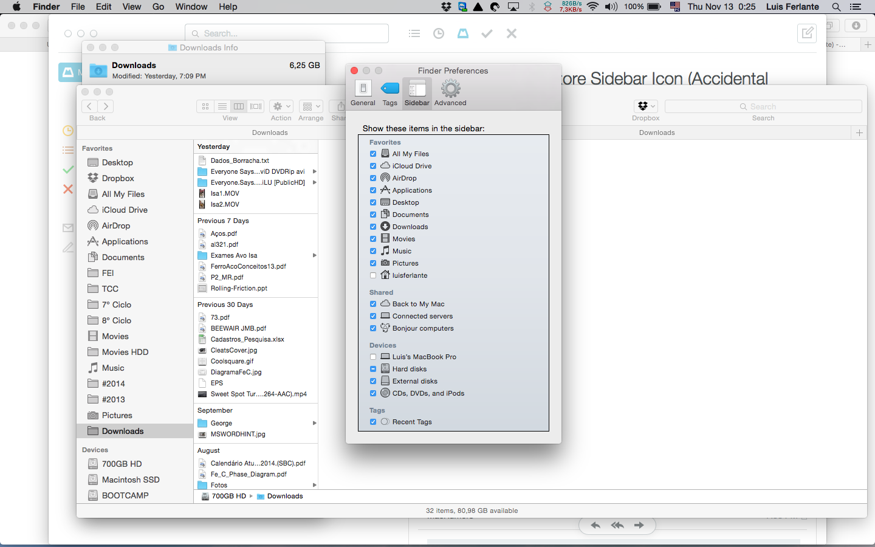875x547 pixels.
Task: Open the Advanced preferences tab
Action: [x=450, y=93]
